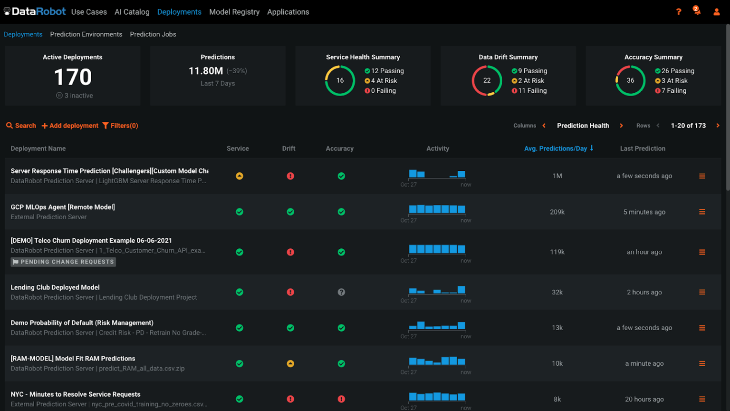The height and width of the screenshot is (411, 730).
Task: Click Add deployment
Action: click(x=69, y=126)
